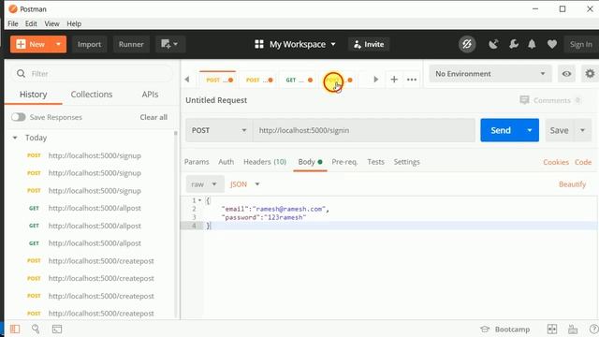Open the No Environment dropdown
This screenshot has height=337, width=599.
coord(490,74)
